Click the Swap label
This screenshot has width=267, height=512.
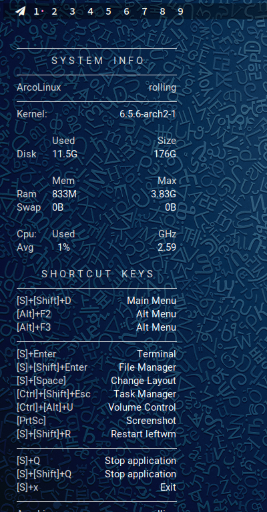coord(29,207)
